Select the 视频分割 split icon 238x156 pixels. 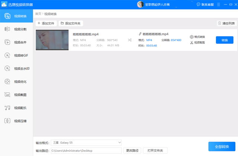click(x=7, y=29)
